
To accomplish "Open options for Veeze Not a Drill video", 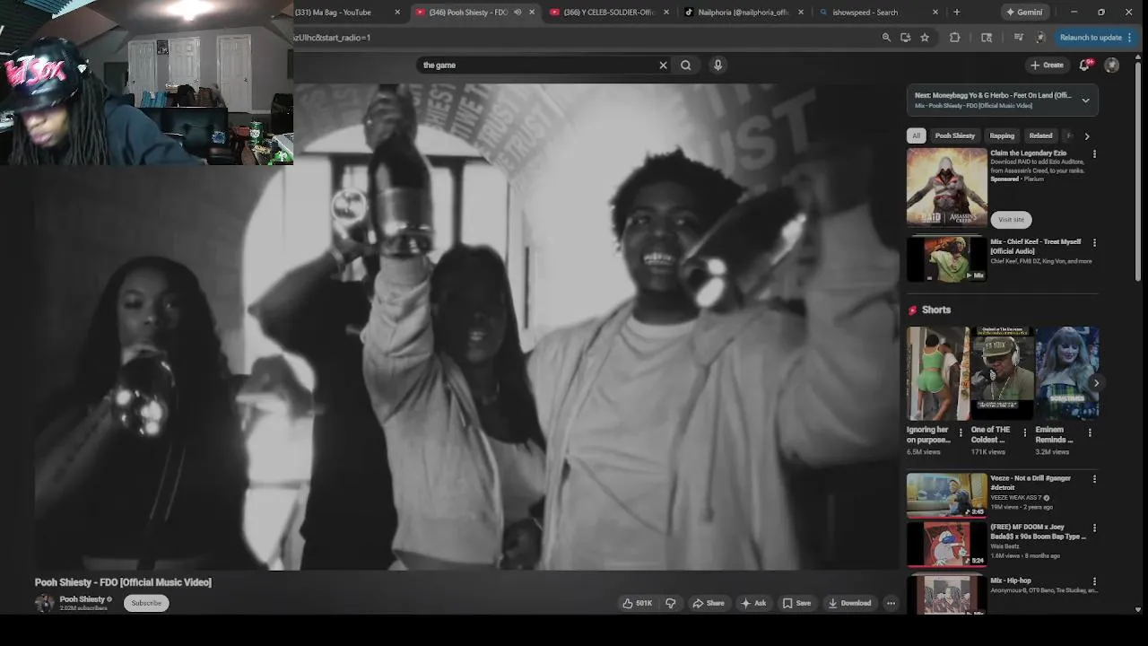I will 1094,479.
